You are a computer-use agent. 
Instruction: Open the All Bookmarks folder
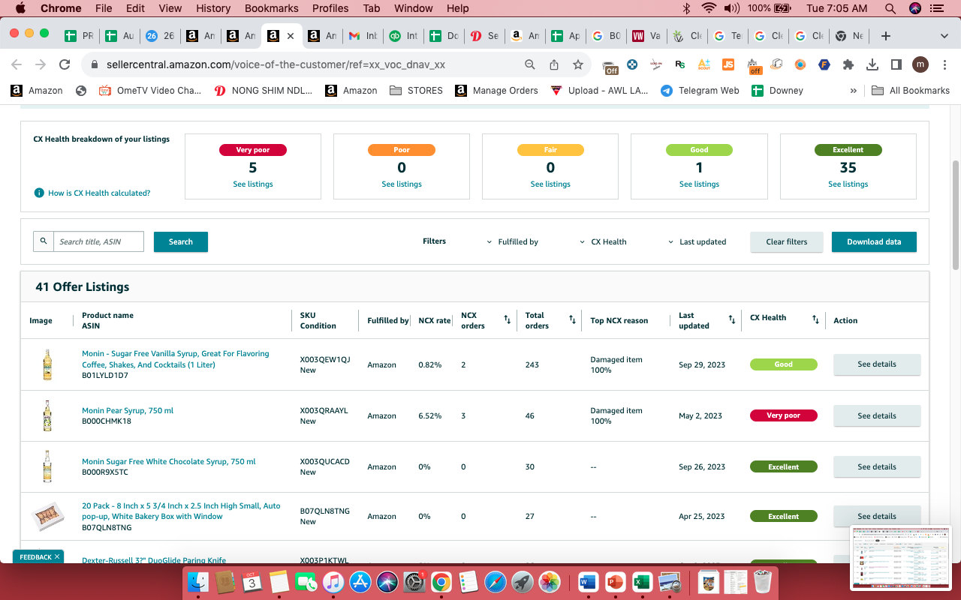(911, 91)
